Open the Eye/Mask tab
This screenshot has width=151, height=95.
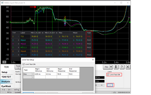7,86
